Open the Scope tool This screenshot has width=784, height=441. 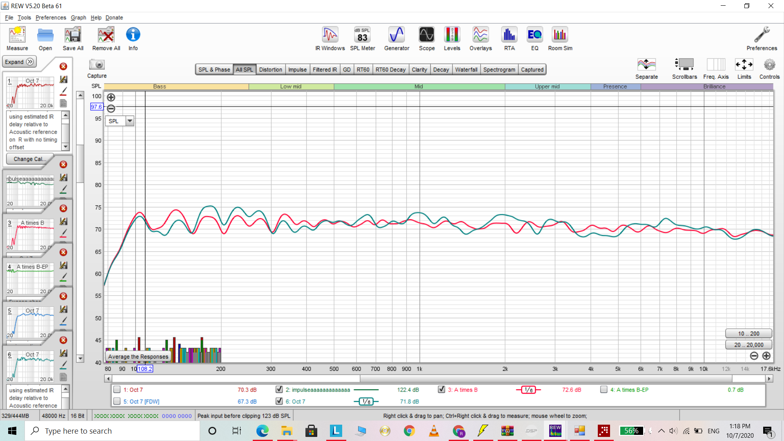coord(427,35)
